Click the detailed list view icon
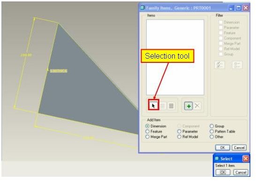The height and width of the screenshot is (181, 256). [x=171, y=106]
